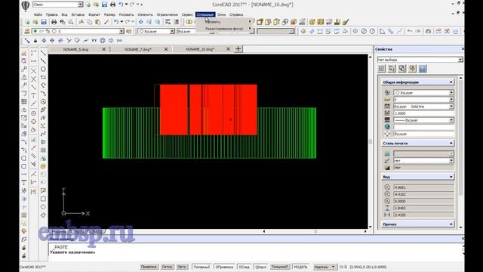Select the Line tool in the draw toolbar
483x272 pixels.
[x=43, y=53]
